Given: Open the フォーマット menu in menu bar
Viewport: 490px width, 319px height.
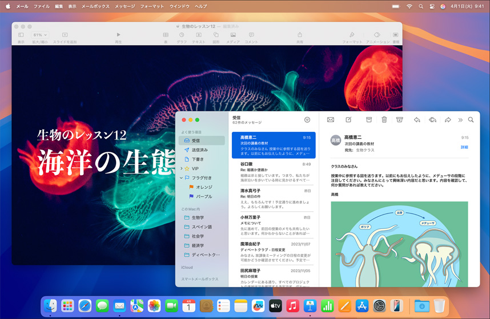Looking at the screenshot, I should click(x=152, y=6).
